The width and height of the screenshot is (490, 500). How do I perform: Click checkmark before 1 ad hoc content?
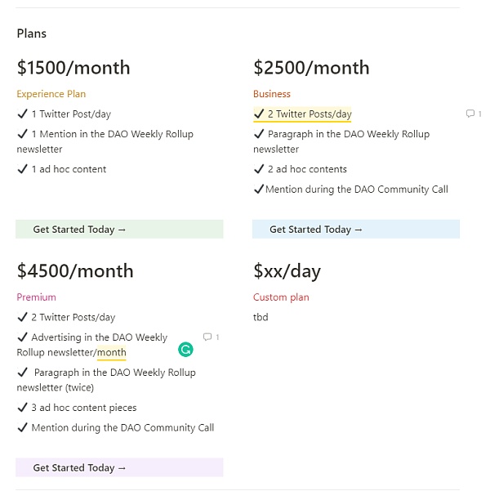pos(22,169)
